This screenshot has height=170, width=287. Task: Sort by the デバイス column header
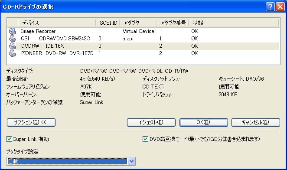coord(57,23)
